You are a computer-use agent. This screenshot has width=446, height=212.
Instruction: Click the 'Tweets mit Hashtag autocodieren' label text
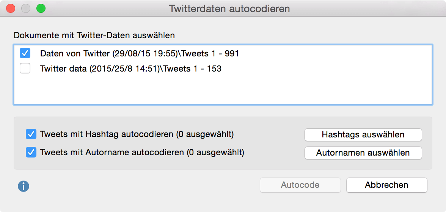(137, 134)
